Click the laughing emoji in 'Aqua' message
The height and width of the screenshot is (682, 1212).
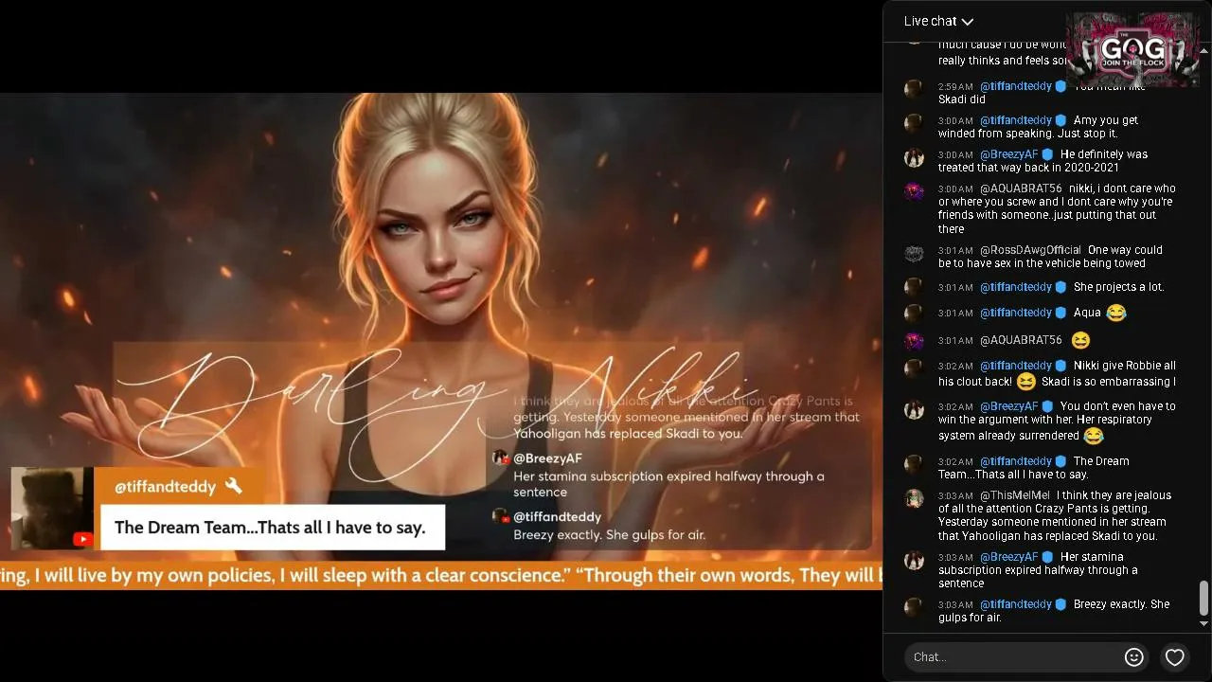tap(1116, 313)
